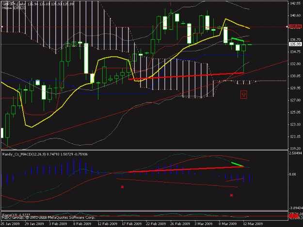This screenshot has height=227, width=303.
Task: Click date label 3 Feb 2009
Action: (58, 224)
